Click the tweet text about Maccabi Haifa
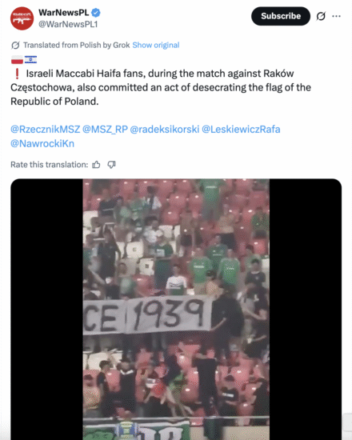352x440 pixels. [x=161, y=87]
